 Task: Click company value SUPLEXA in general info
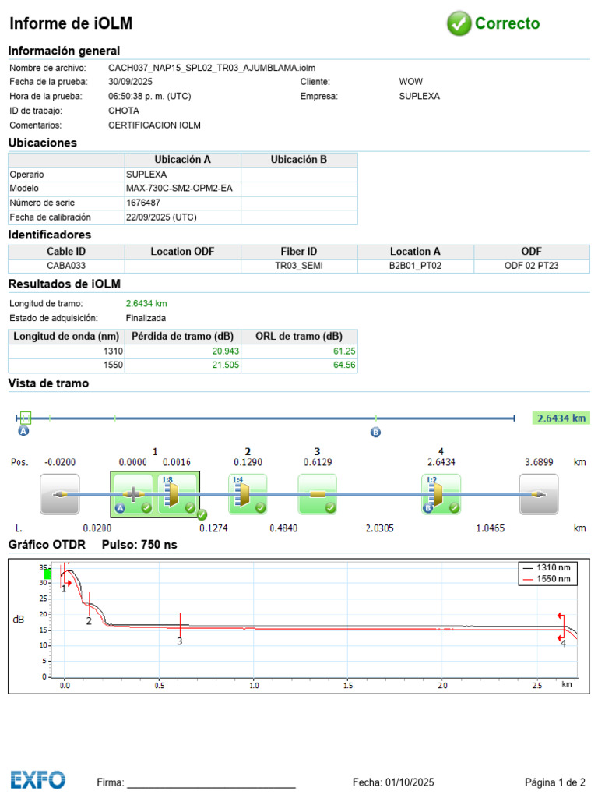[420, 96]
